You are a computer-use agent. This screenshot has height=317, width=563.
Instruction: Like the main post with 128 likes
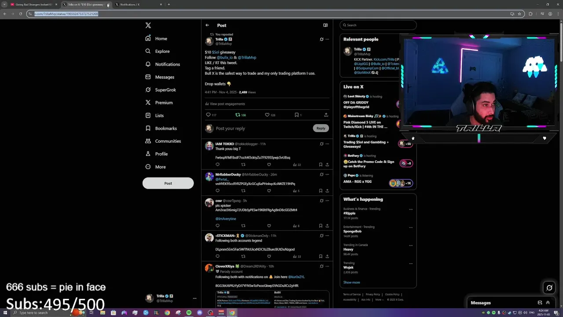click(x=270, y=115)
